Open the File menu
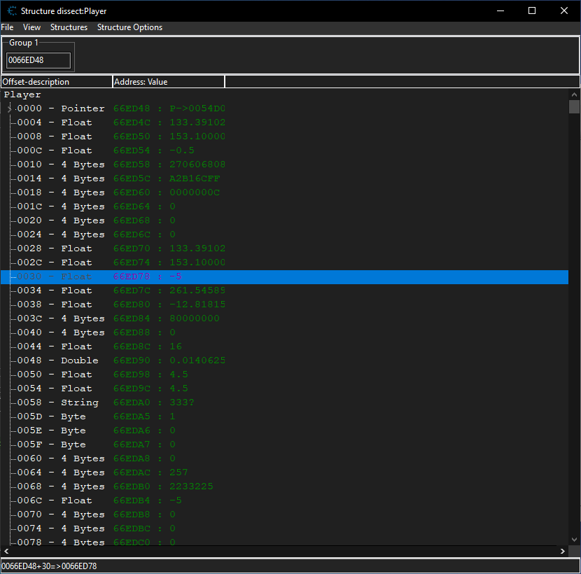 pyautogui.click(x=7, y=27)
